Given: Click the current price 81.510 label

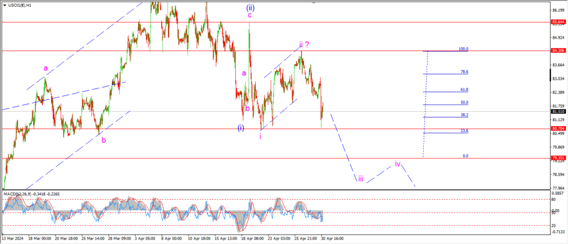Looking at the screenshot, I should pos(558,111).
